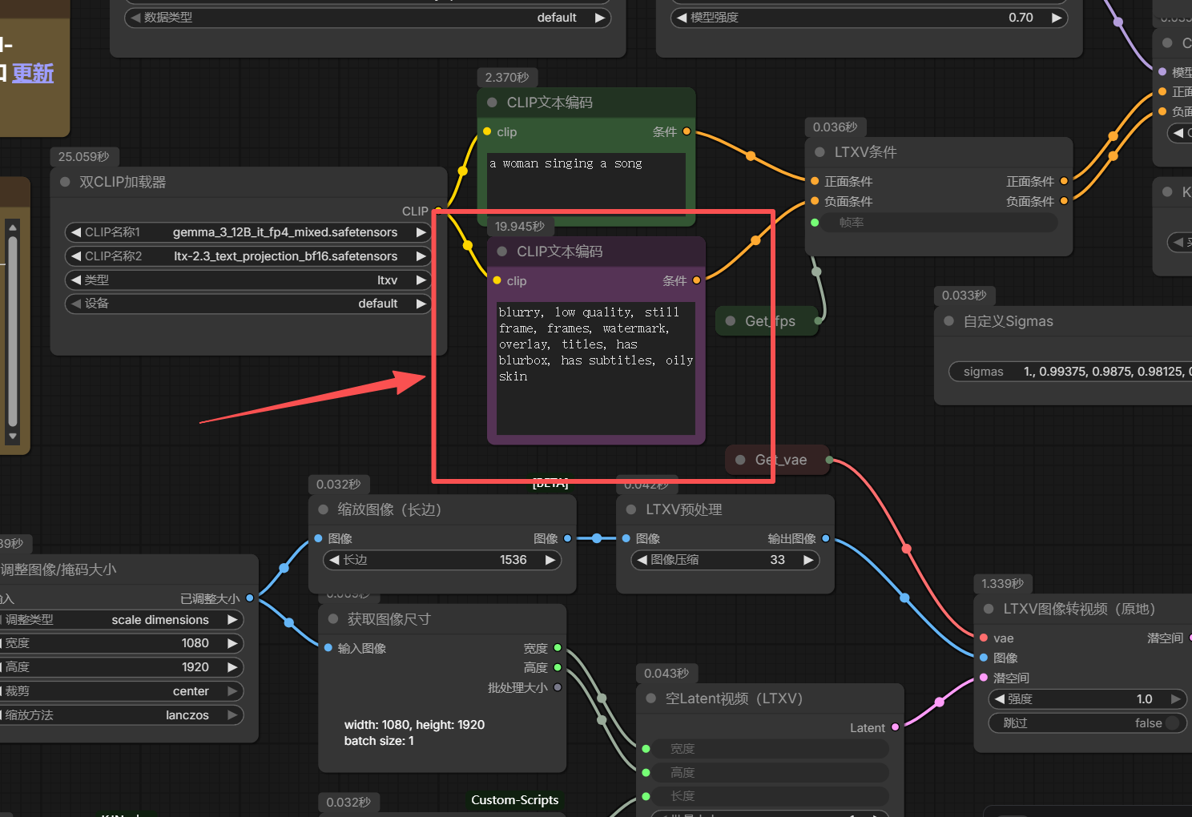This screenshot has height=817, width=1192.
Task: Click the 正面条件 input port on LTXV条件
Action: coord(815,181)
